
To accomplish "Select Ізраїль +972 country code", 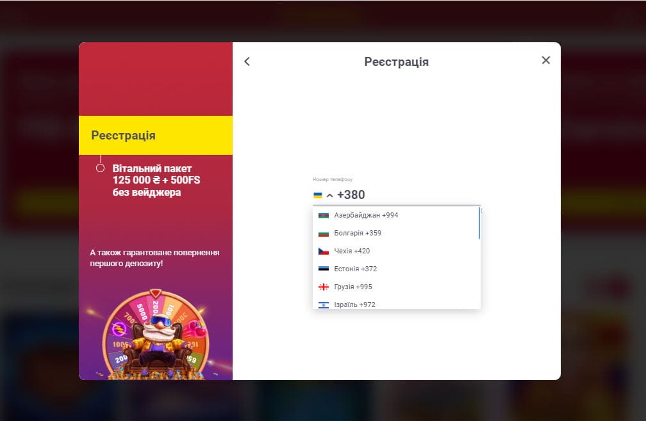I will point(354,305).
